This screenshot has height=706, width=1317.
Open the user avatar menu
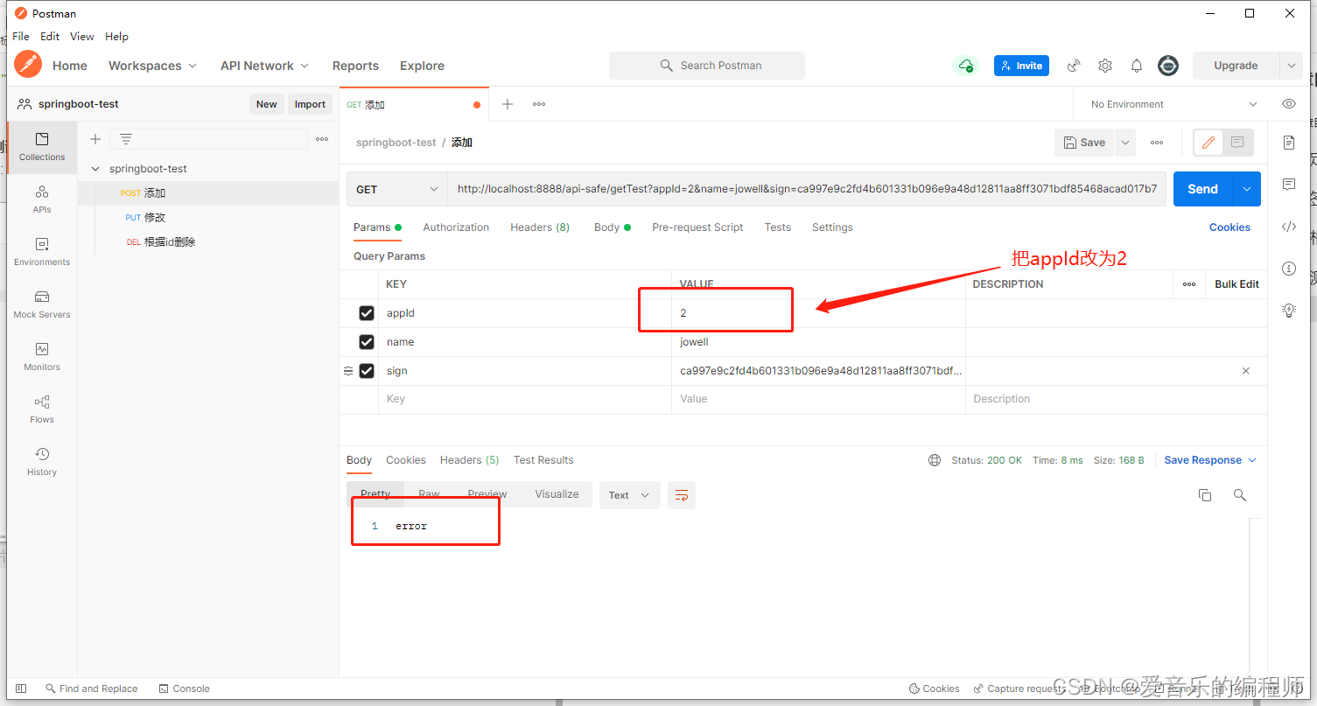coord(1168,66)
